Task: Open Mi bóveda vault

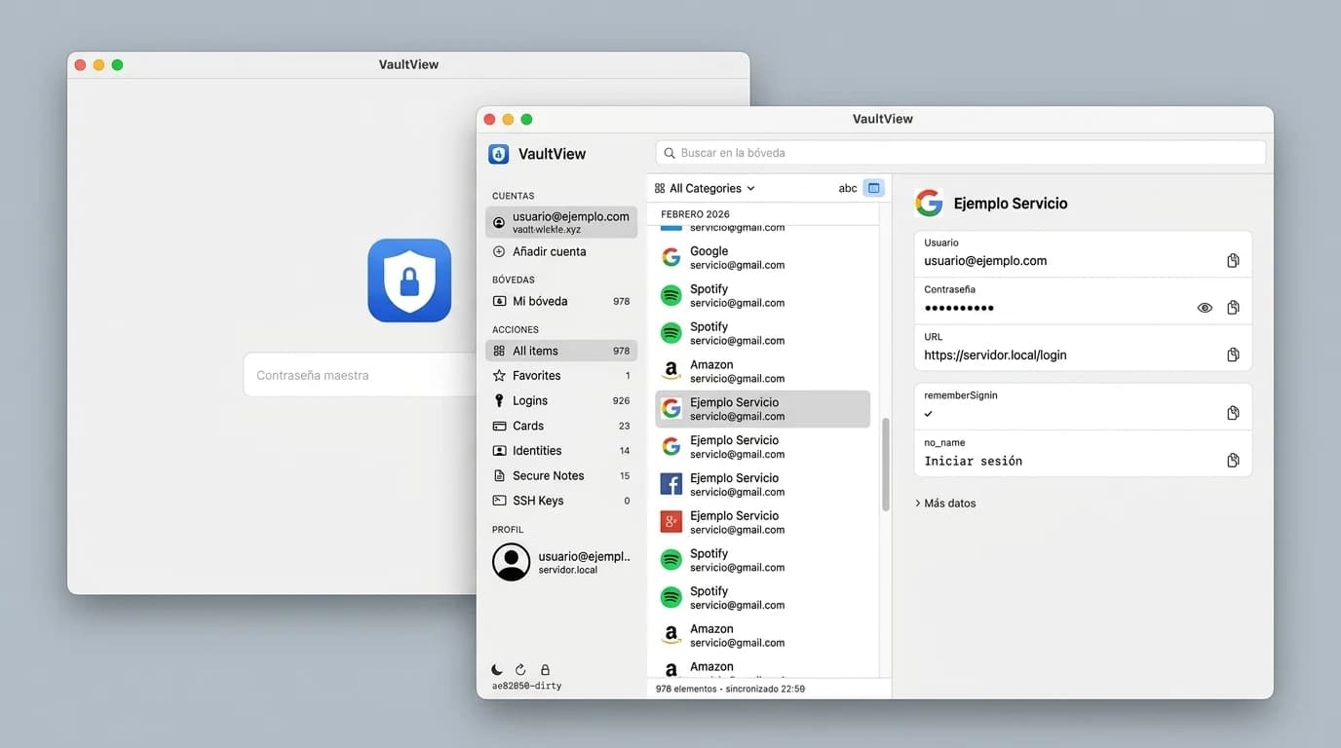Action: [561, 301]
